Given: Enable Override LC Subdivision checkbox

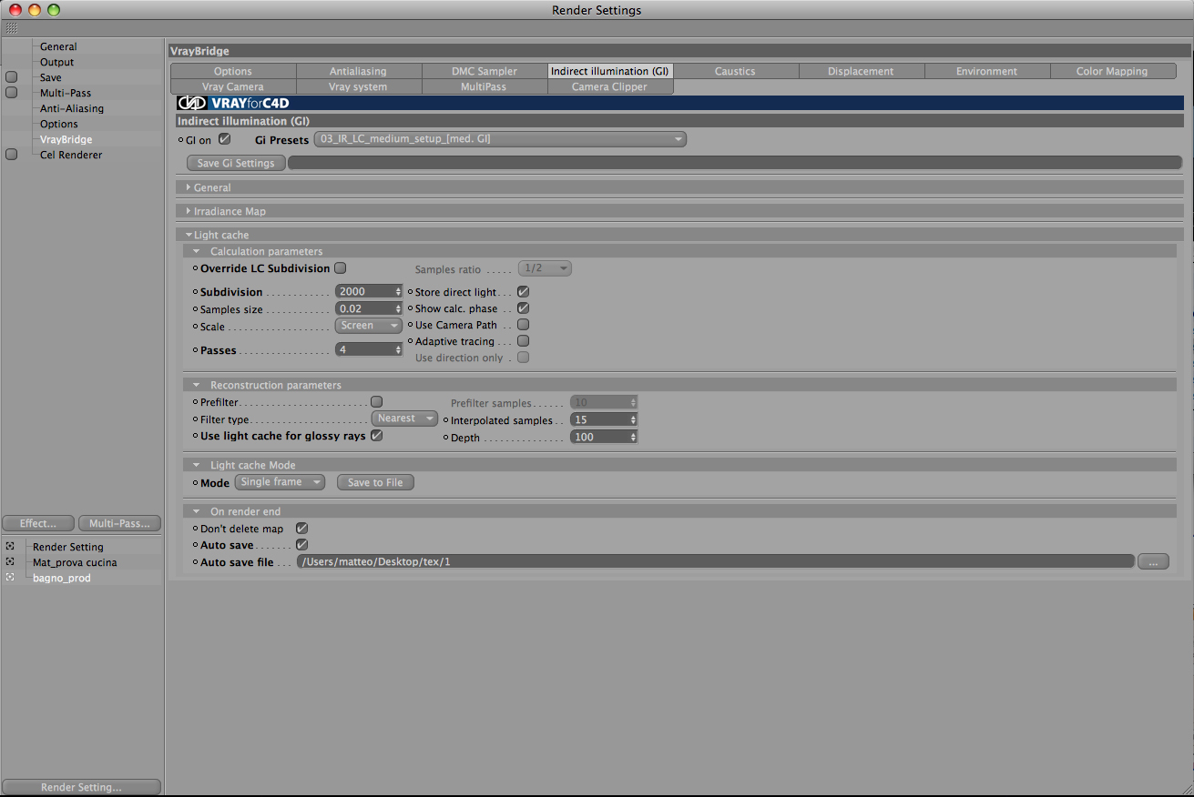Looking at the screenshot, I should 340,268.
